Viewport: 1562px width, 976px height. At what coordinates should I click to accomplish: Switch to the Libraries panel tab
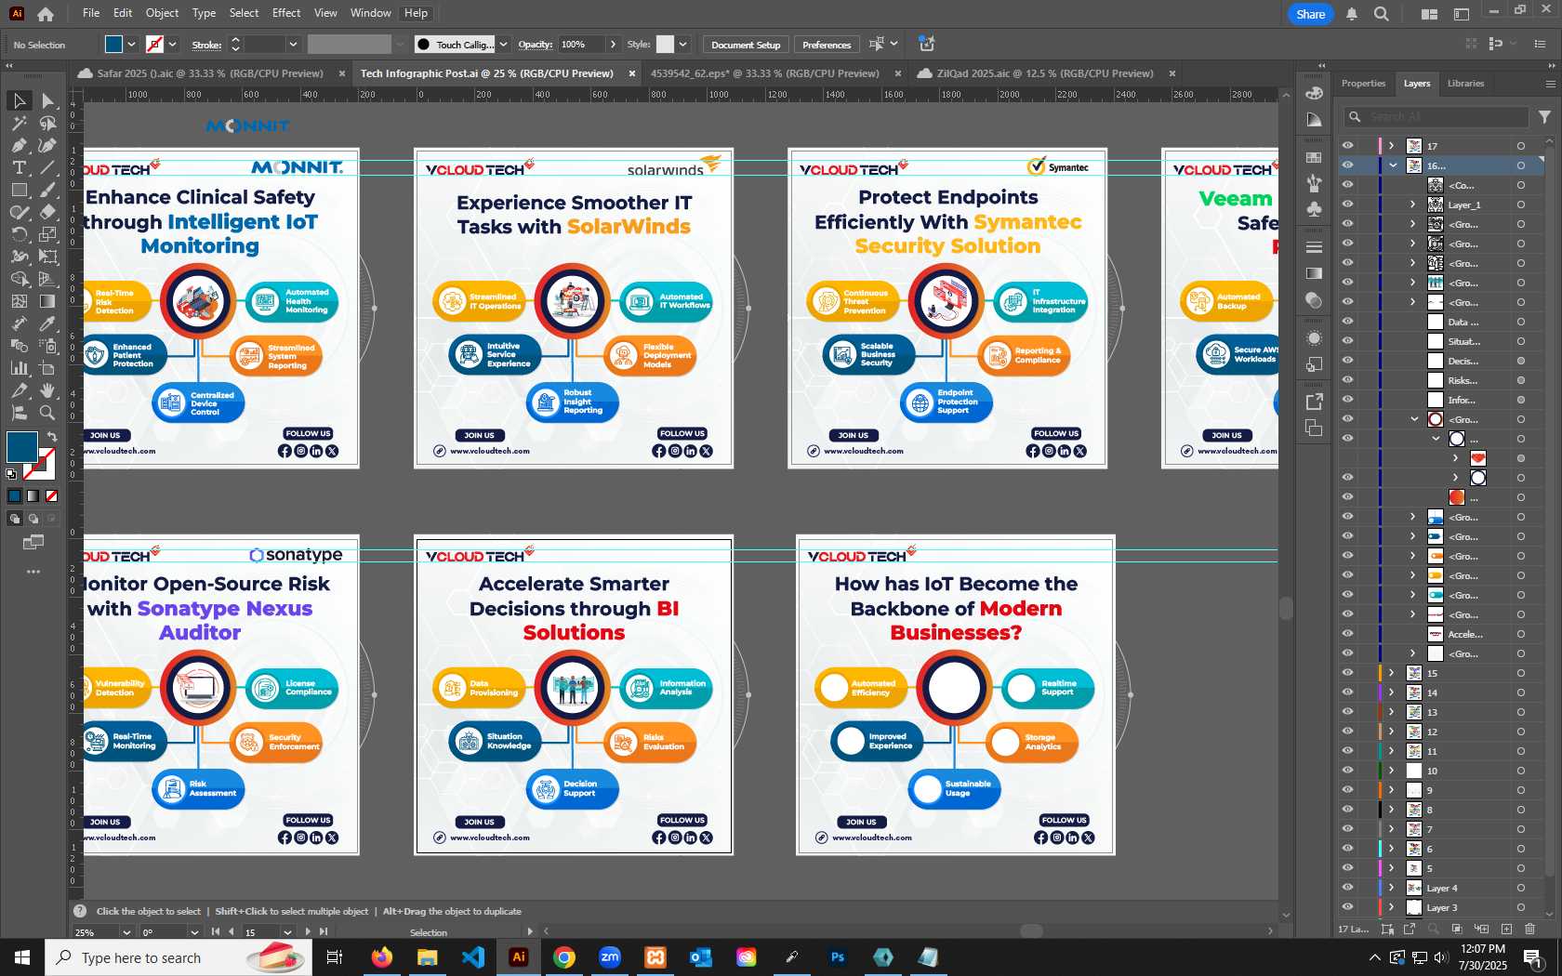(x=1465, y=84)
